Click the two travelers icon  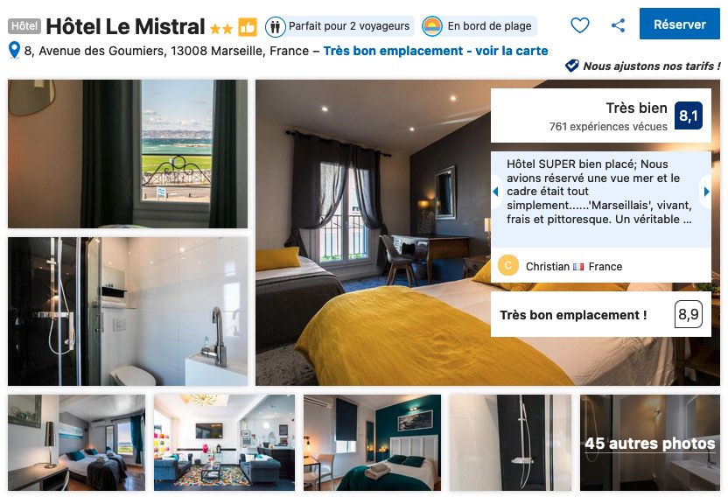click(x=275, y=26)
